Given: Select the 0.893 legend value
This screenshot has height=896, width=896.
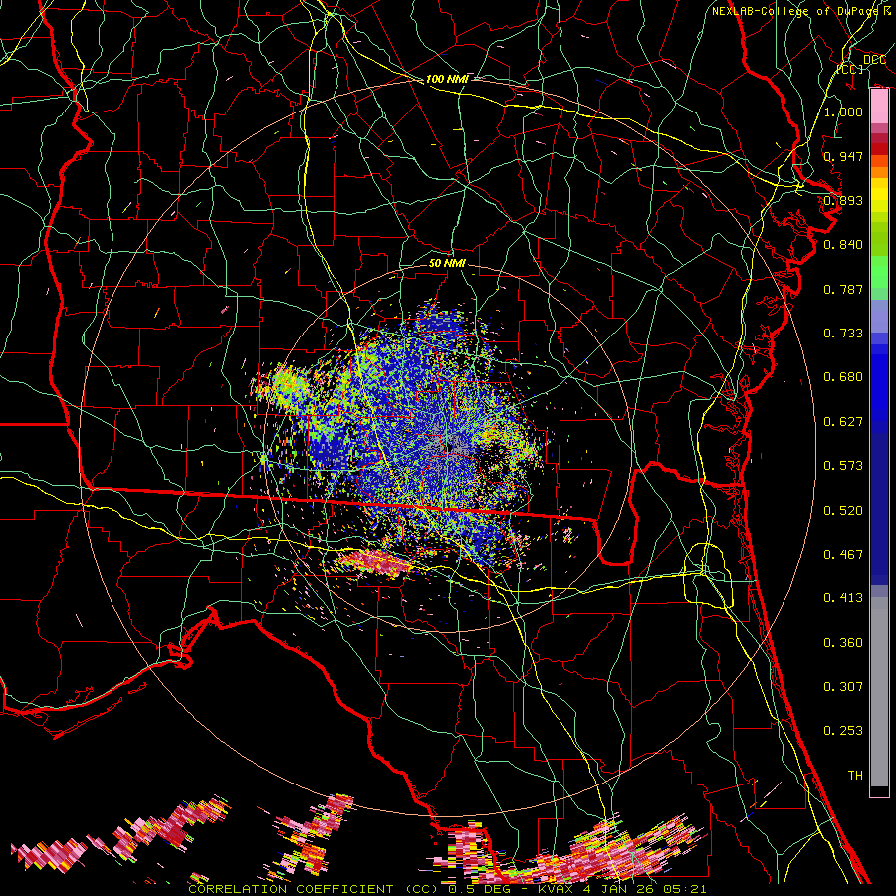Looking at the screenshot, I should [x=843, y=200].
